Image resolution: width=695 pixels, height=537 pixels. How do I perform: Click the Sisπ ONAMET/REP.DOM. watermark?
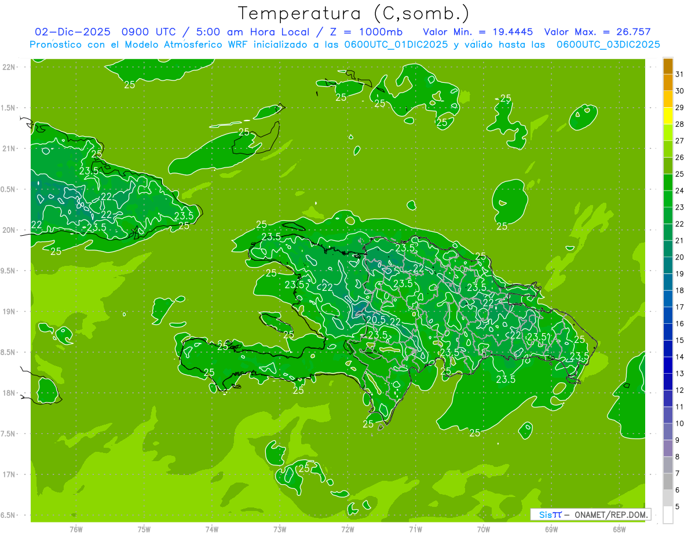590,514
